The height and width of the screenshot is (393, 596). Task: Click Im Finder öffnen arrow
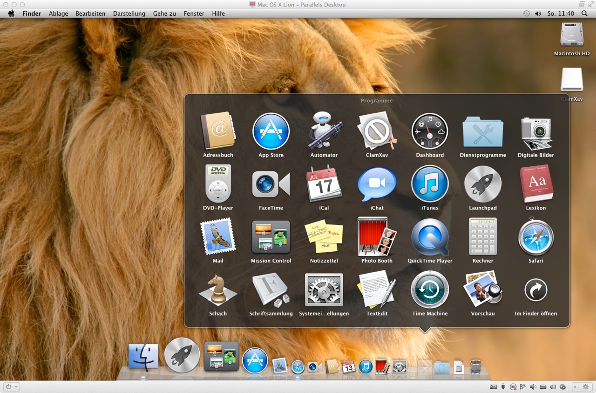click(x=536, y=290)
